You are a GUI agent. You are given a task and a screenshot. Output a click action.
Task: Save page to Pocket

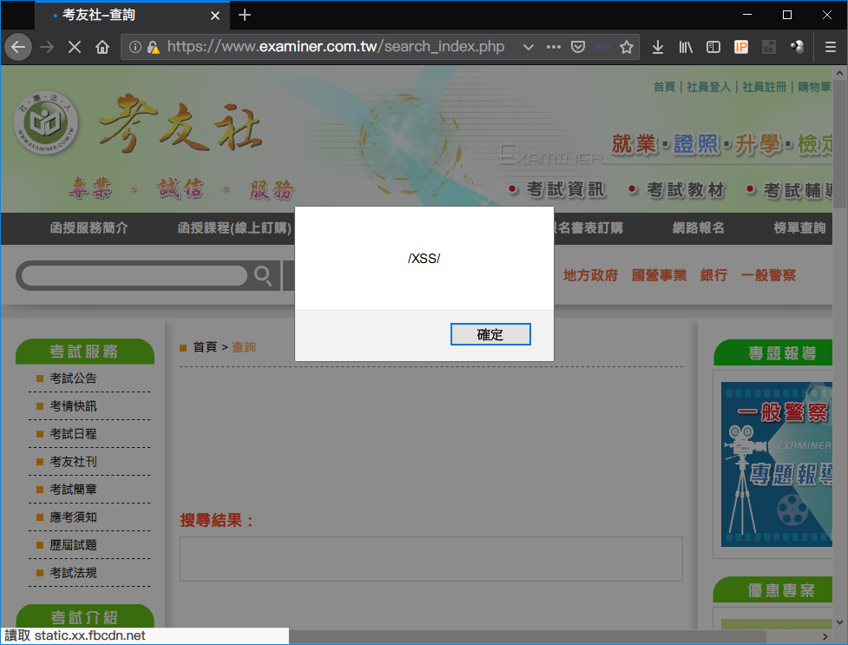point(578,47)
